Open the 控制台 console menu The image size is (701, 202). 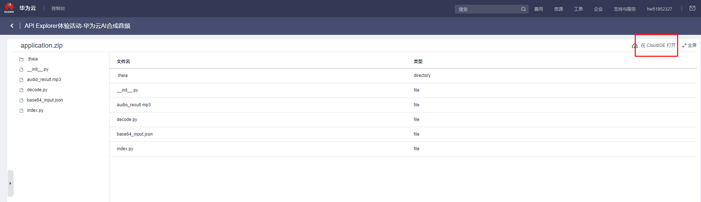pyautogui.click(x=58, y=8)
